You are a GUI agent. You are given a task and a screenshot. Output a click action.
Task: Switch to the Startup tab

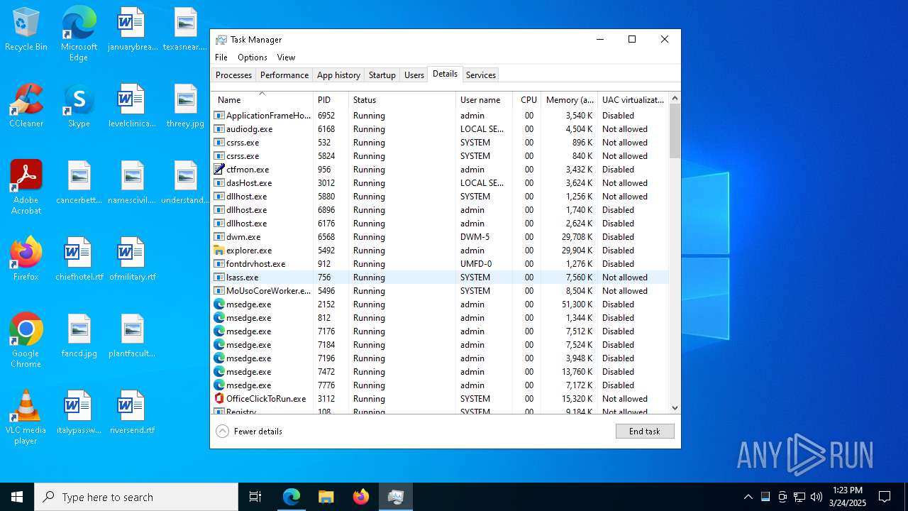pos(382,75)
